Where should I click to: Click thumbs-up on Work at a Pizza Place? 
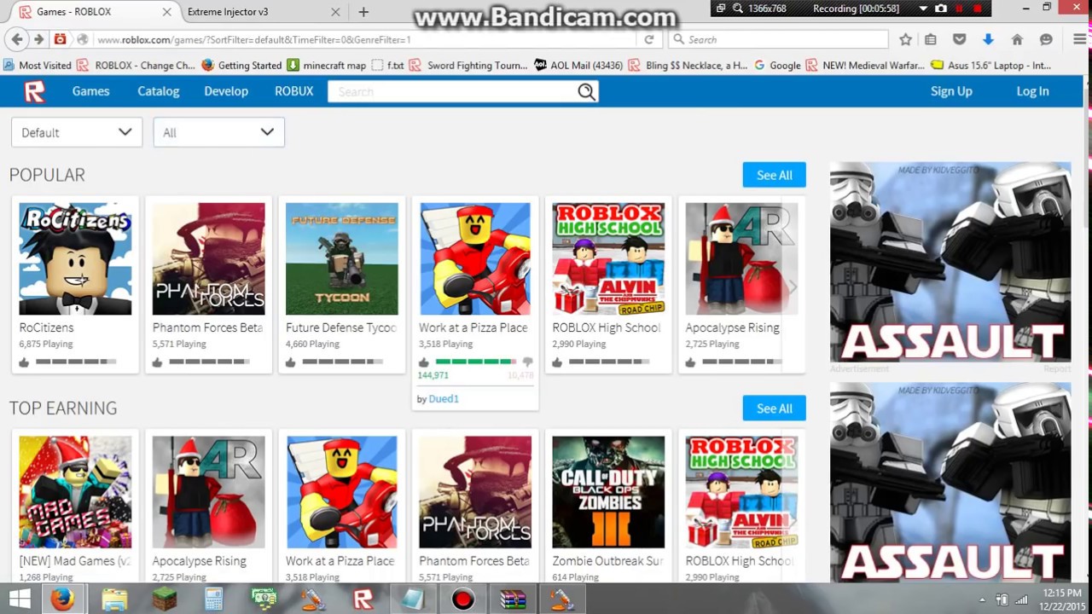424,362
